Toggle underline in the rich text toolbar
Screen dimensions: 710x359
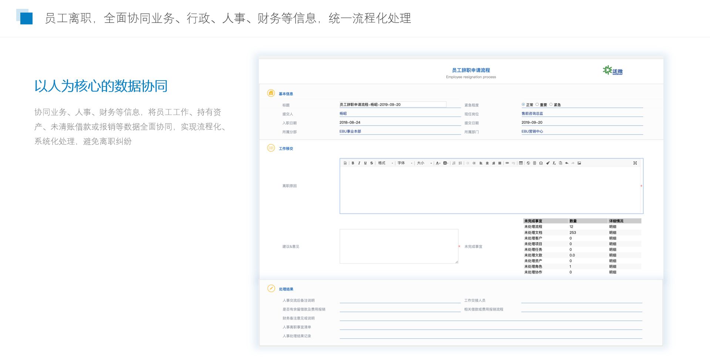click(365, 163)
